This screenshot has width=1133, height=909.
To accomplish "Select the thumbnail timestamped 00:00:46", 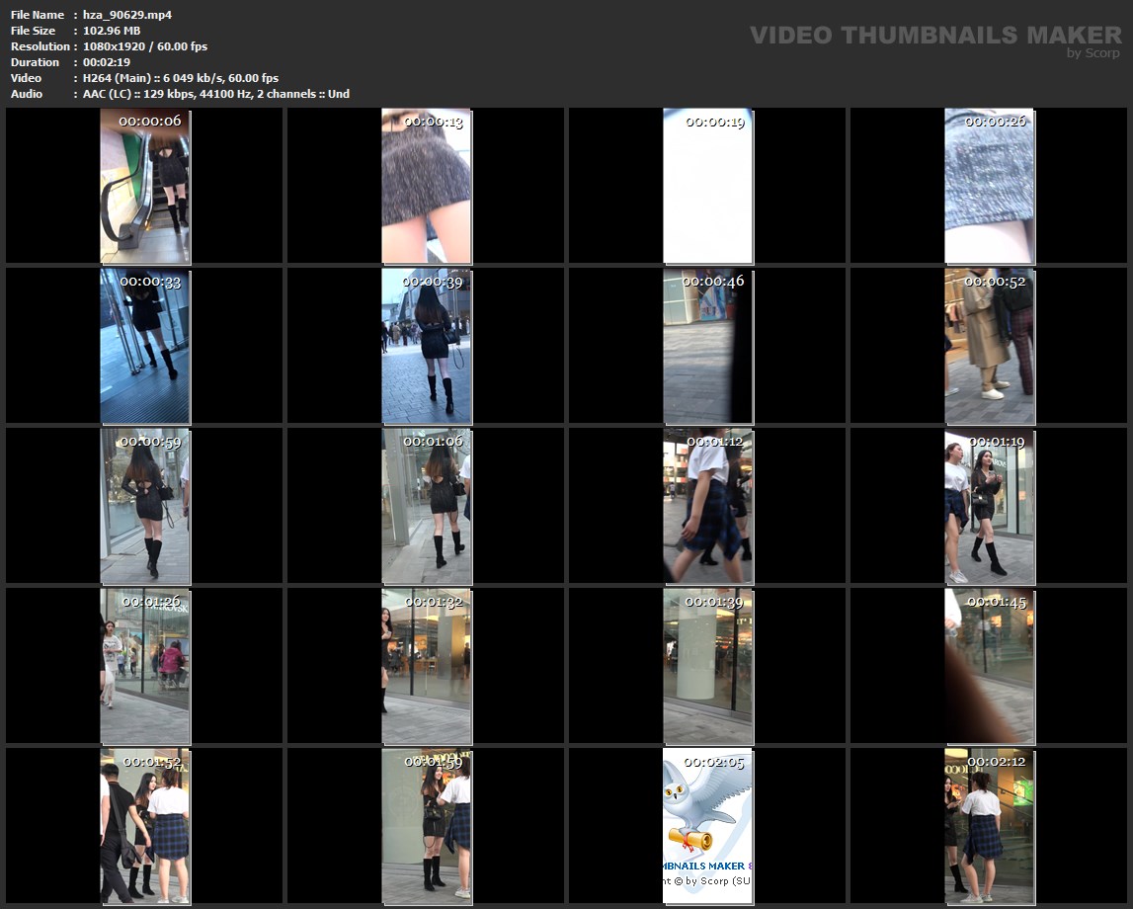I will pos(707,346).
